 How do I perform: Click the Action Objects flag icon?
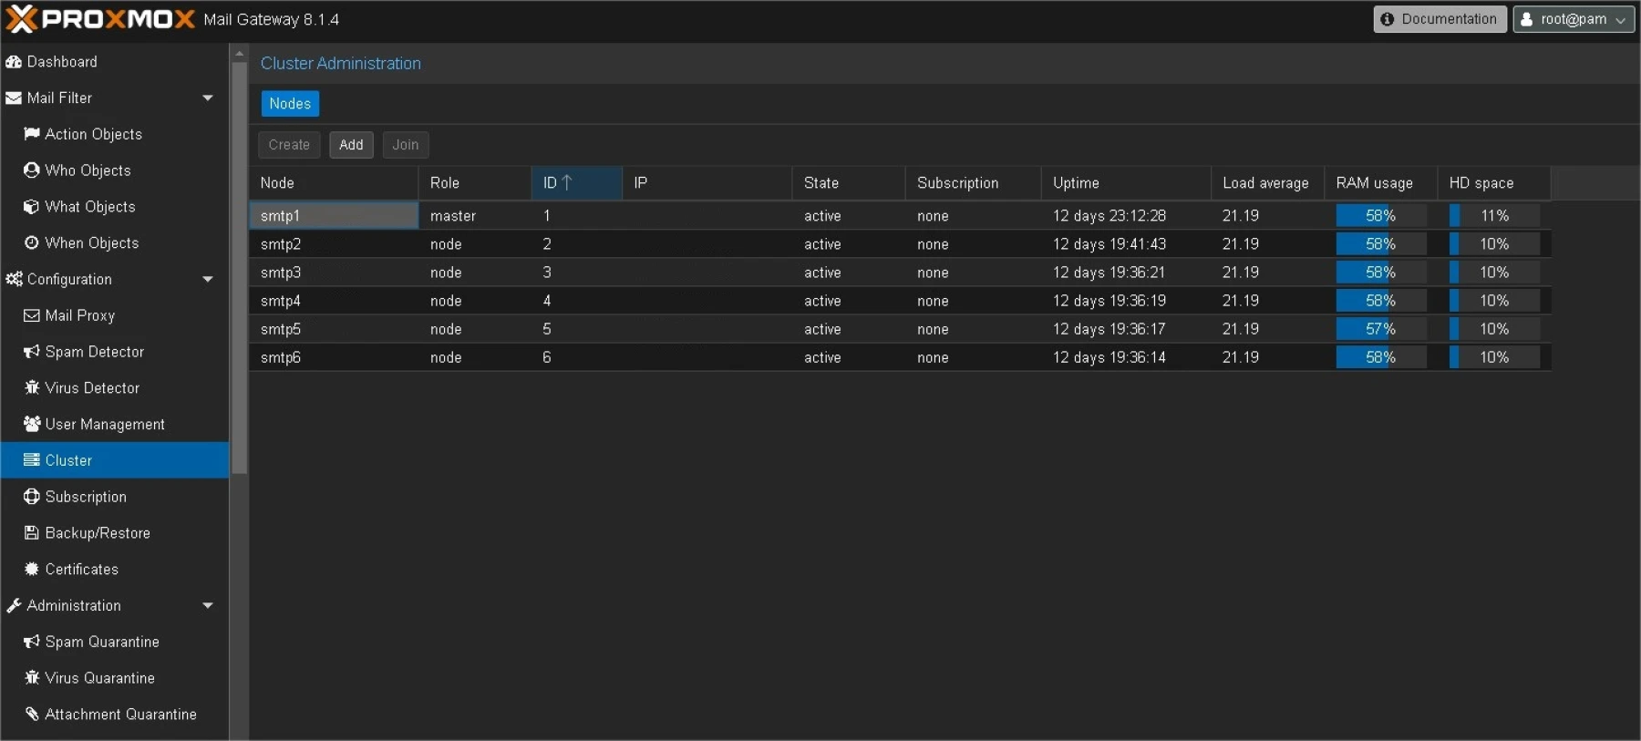[x=32, y=134]
